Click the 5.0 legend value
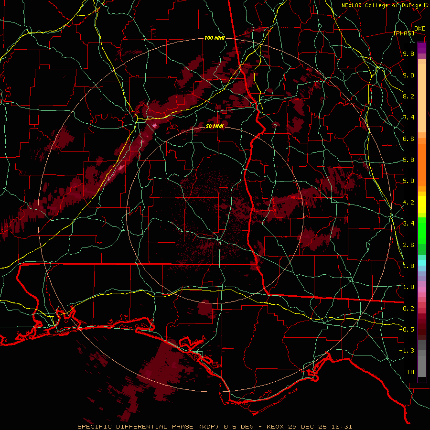Screen dimensions: 430x430 click(x=408, y=181)
